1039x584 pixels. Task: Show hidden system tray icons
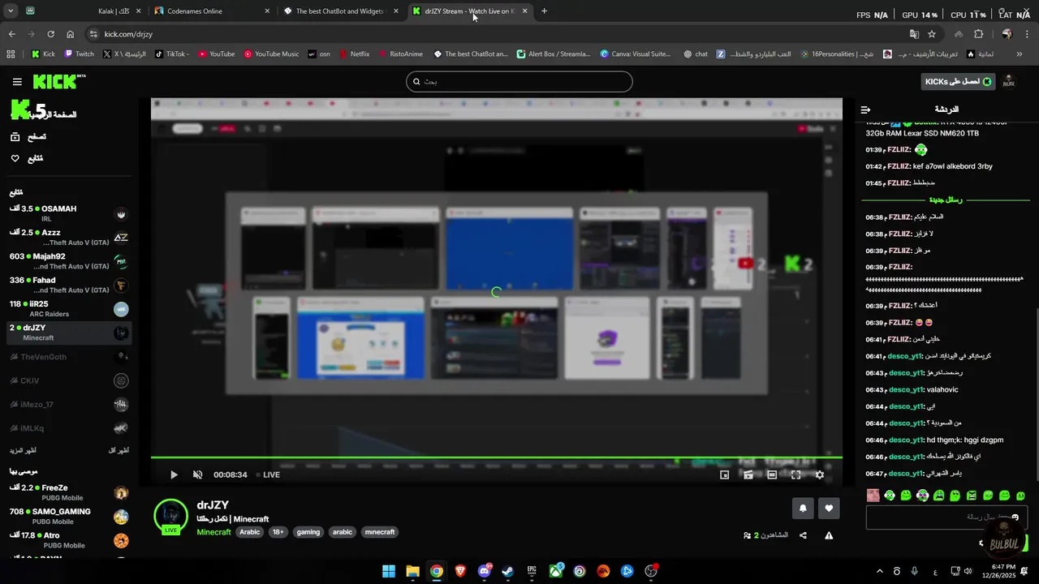[879, 571]
